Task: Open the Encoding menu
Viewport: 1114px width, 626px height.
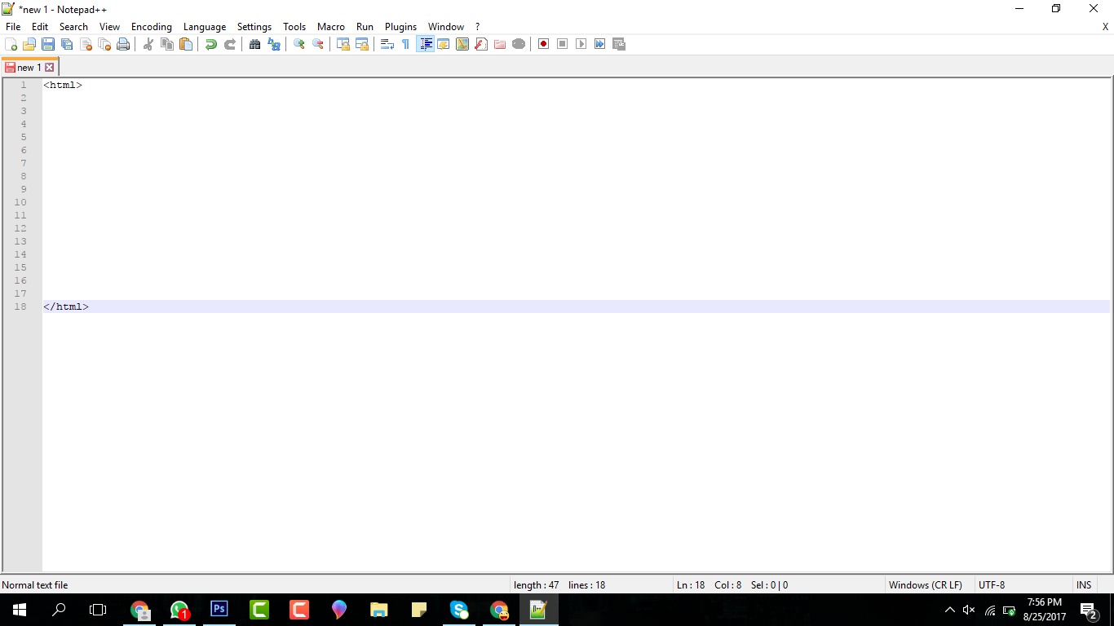Action: coord(152,27)
